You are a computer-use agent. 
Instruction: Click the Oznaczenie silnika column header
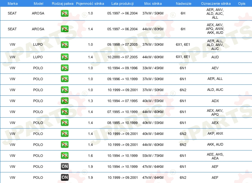click(x=216, y=4)
